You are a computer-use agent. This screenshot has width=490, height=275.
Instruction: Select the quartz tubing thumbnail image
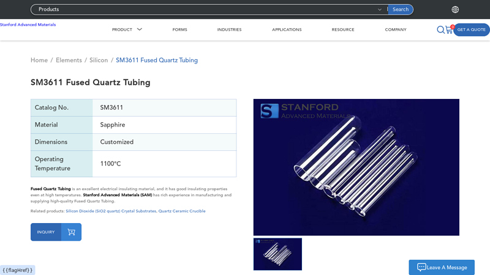pyautogui.click(x=277, y=254)
